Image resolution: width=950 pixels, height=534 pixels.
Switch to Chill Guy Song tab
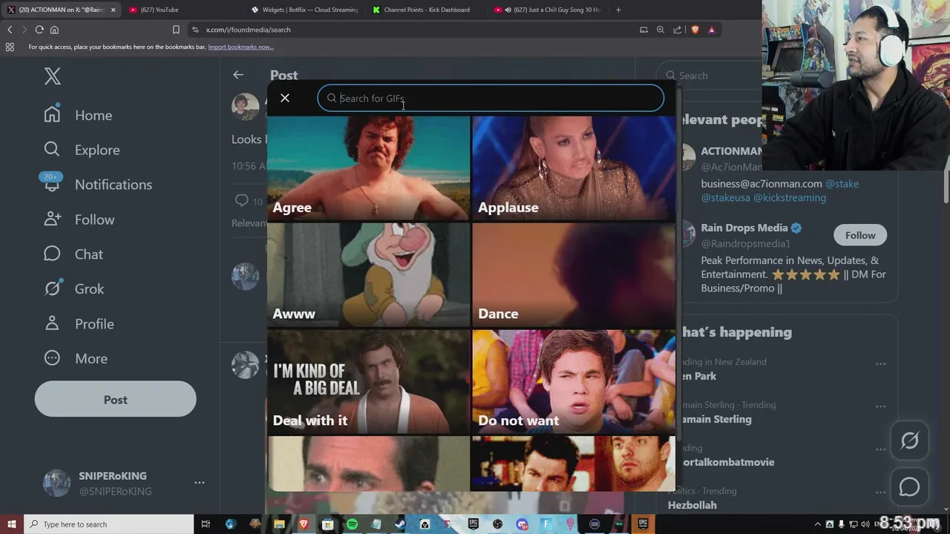[548, 10]
